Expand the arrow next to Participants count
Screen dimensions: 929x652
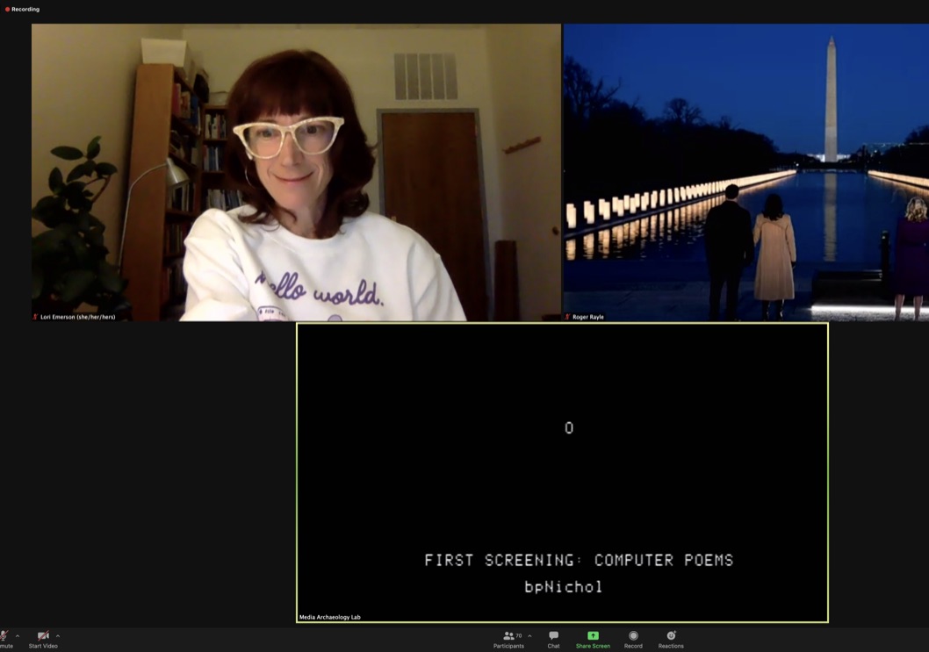pyautogui.click(x=529, y=636)
